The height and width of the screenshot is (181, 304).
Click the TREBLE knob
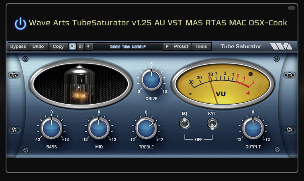146,128
